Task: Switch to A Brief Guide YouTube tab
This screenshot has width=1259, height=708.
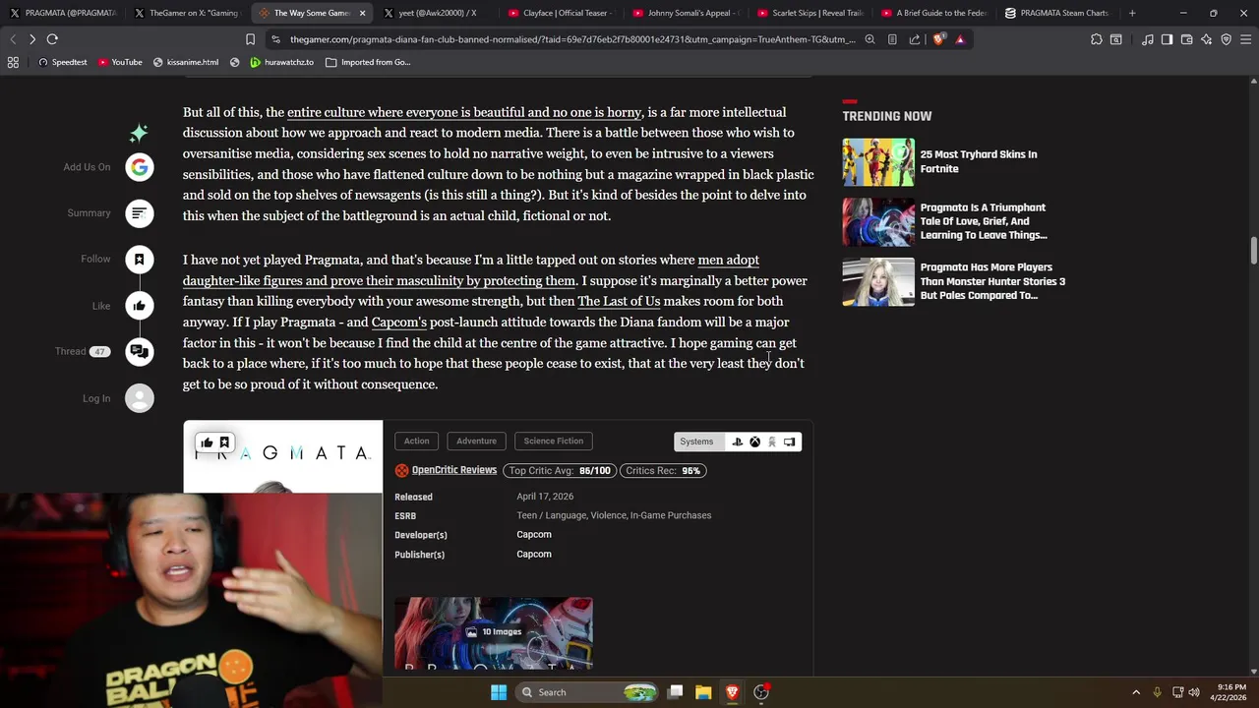Action: click(933, 13)
